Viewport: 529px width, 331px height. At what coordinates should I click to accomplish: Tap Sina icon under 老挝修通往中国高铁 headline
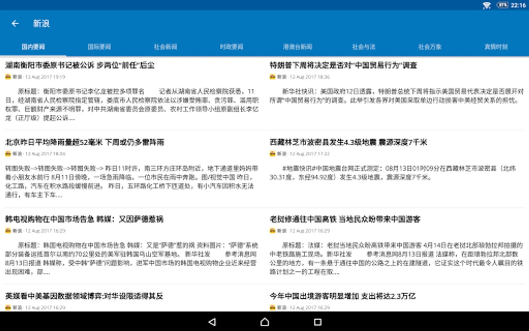coord(273,231)
